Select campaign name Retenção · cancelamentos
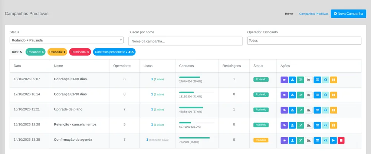Viewport: 371px width, 154px height. (75, 124)
